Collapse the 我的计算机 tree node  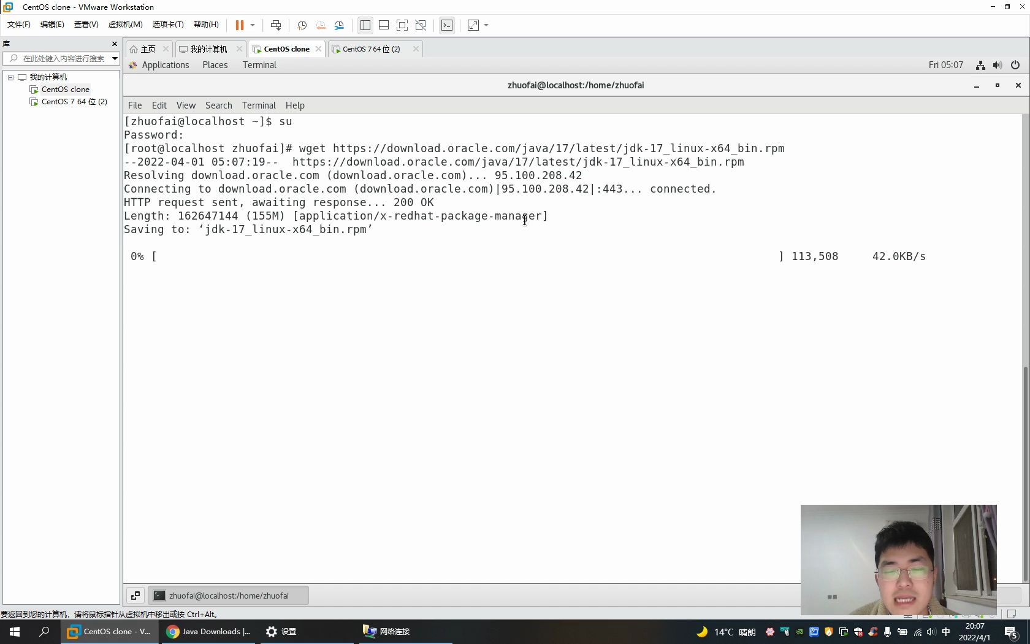10,77
